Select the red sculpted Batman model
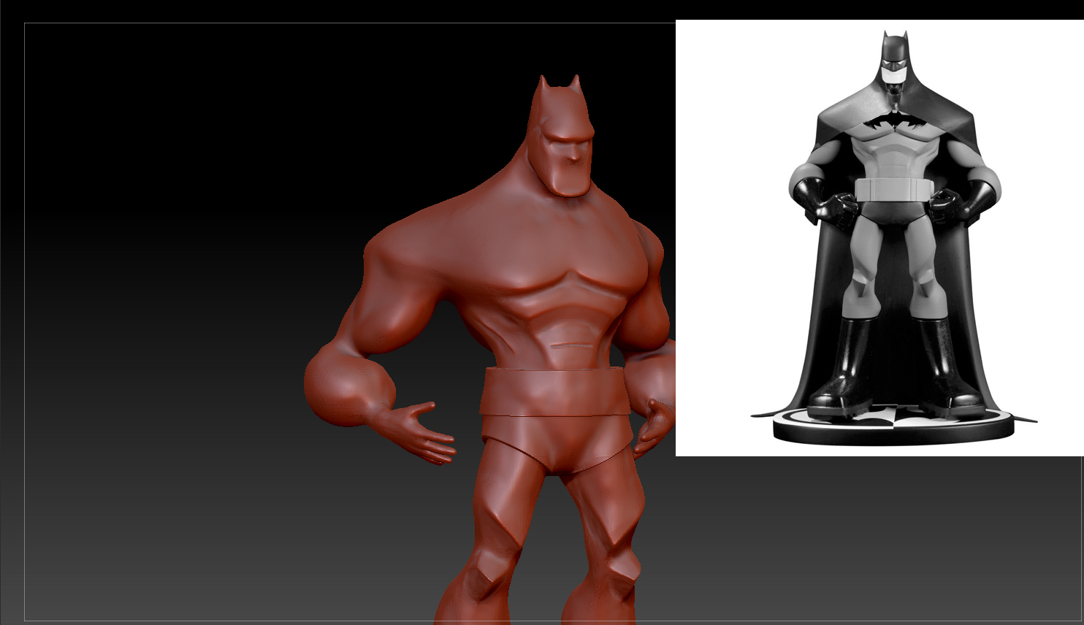1084x625 pixels. (489, 349)
